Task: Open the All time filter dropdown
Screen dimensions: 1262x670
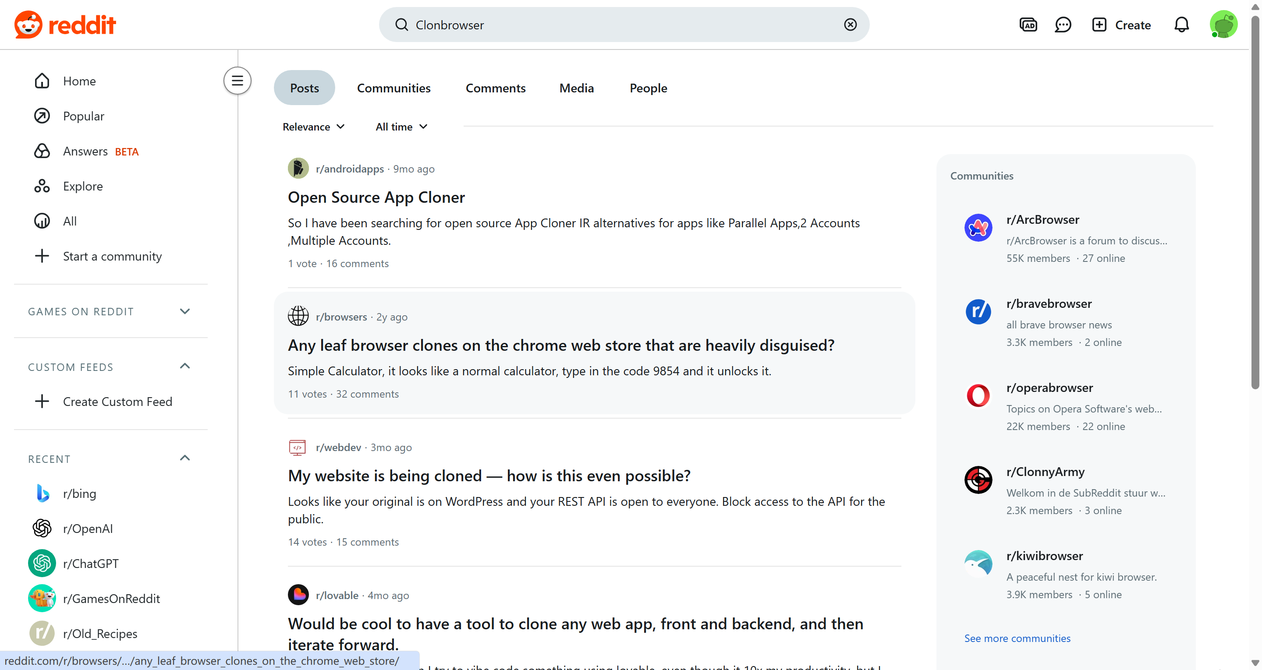Action: tap(401, 127)
